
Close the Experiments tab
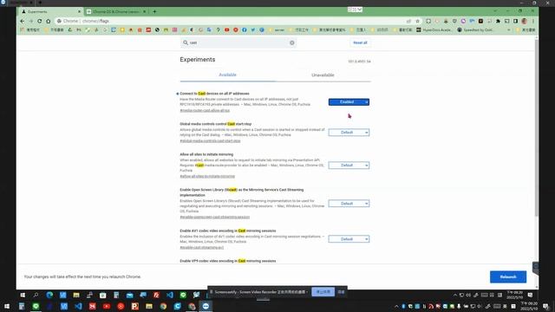79,11
